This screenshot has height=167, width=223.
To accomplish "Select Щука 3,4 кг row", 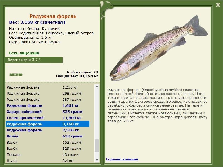I will coord(48,161).
